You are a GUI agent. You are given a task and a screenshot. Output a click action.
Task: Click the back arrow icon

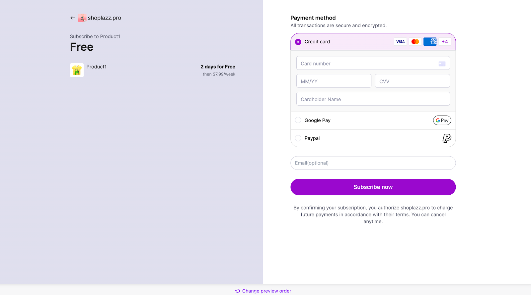click(72, 18)
